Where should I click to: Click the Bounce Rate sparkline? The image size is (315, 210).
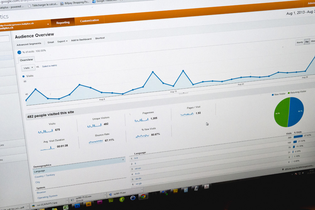click(x=96, y=142)
